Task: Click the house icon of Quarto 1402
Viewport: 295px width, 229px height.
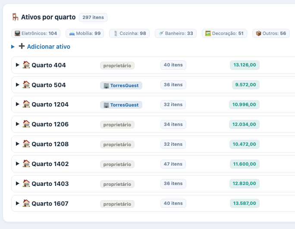Action: point(26,164)
